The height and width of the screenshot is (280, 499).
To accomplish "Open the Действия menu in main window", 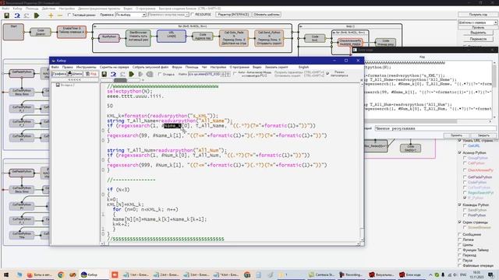I will pos(48,9).
